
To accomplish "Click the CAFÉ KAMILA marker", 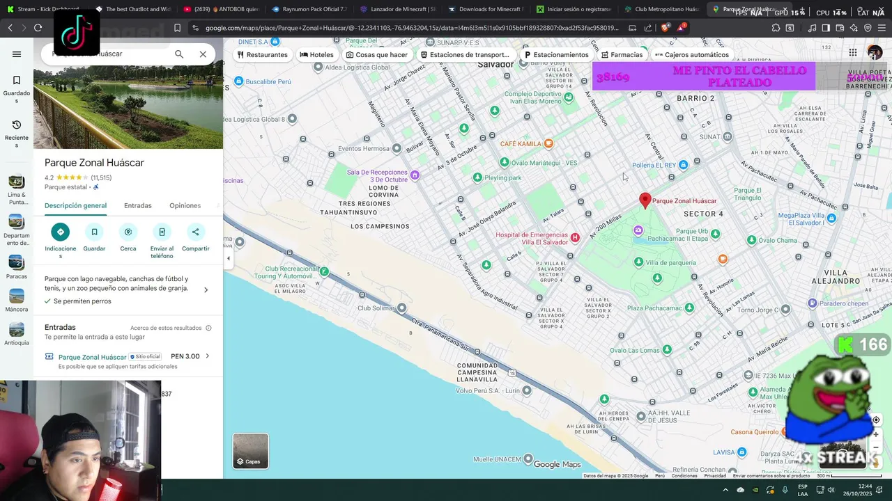I will (548, 143).
